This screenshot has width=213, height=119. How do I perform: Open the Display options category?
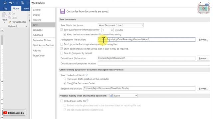[x=43, y=15]
